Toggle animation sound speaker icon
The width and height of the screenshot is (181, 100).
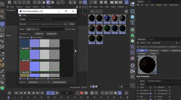point(57,93)
